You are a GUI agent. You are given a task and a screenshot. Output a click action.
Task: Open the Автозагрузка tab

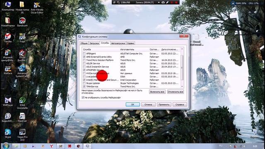click(118, 43)
